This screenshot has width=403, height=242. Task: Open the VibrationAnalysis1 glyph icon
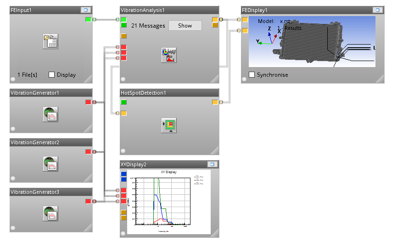click(168, 55)
